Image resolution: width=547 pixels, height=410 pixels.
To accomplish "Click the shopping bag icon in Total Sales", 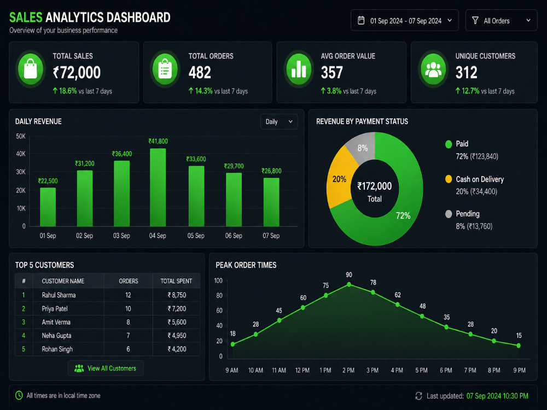I will [31, 69].
